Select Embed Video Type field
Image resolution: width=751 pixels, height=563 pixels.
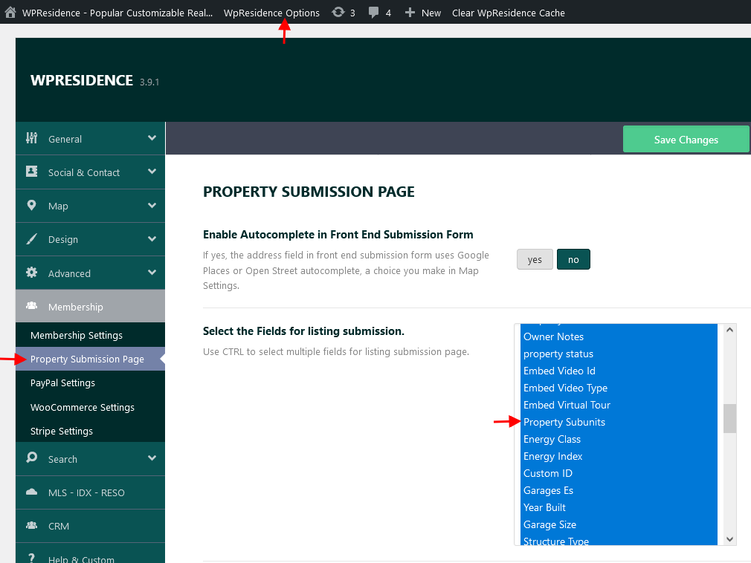pos(619,388)
